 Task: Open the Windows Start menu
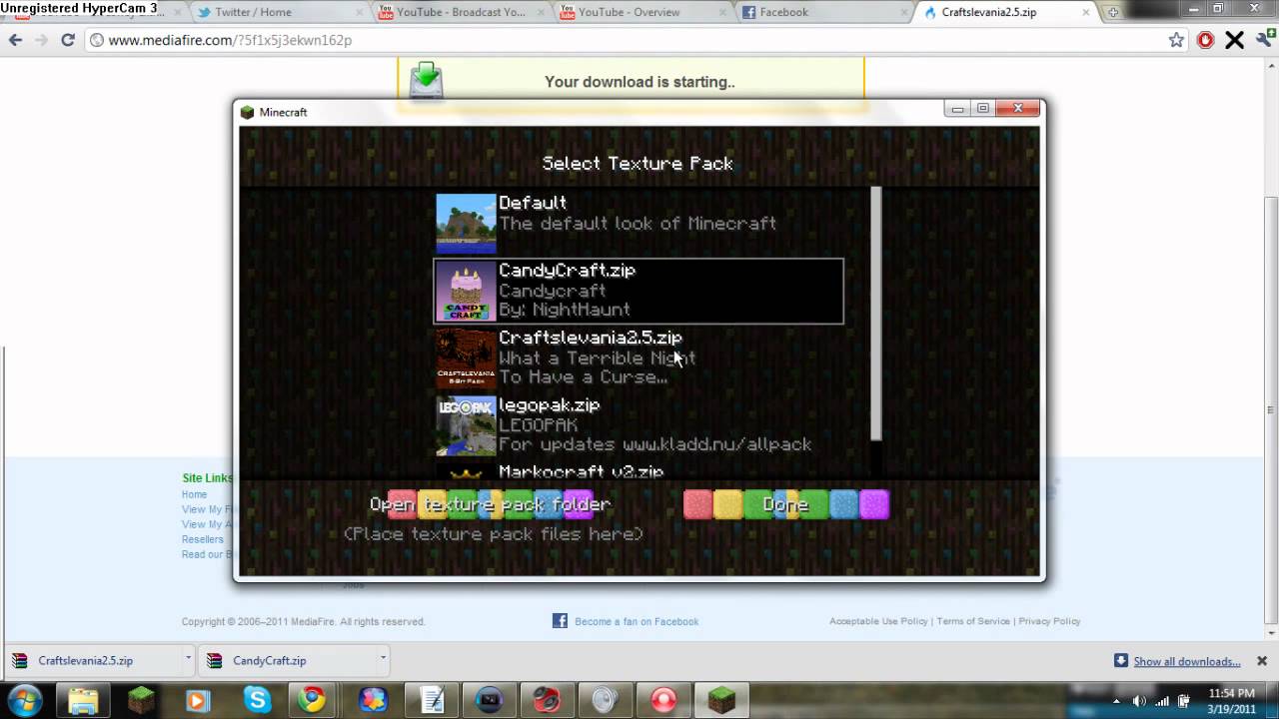pyautogui.click(x=24, y=700)
